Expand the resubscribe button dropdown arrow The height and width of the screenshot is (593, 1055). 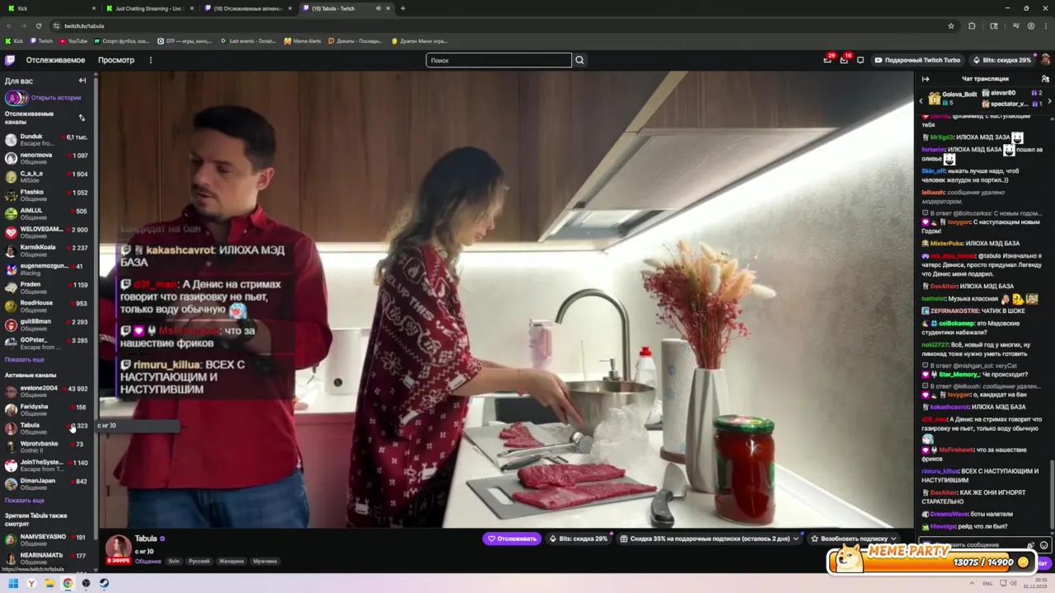893,539
